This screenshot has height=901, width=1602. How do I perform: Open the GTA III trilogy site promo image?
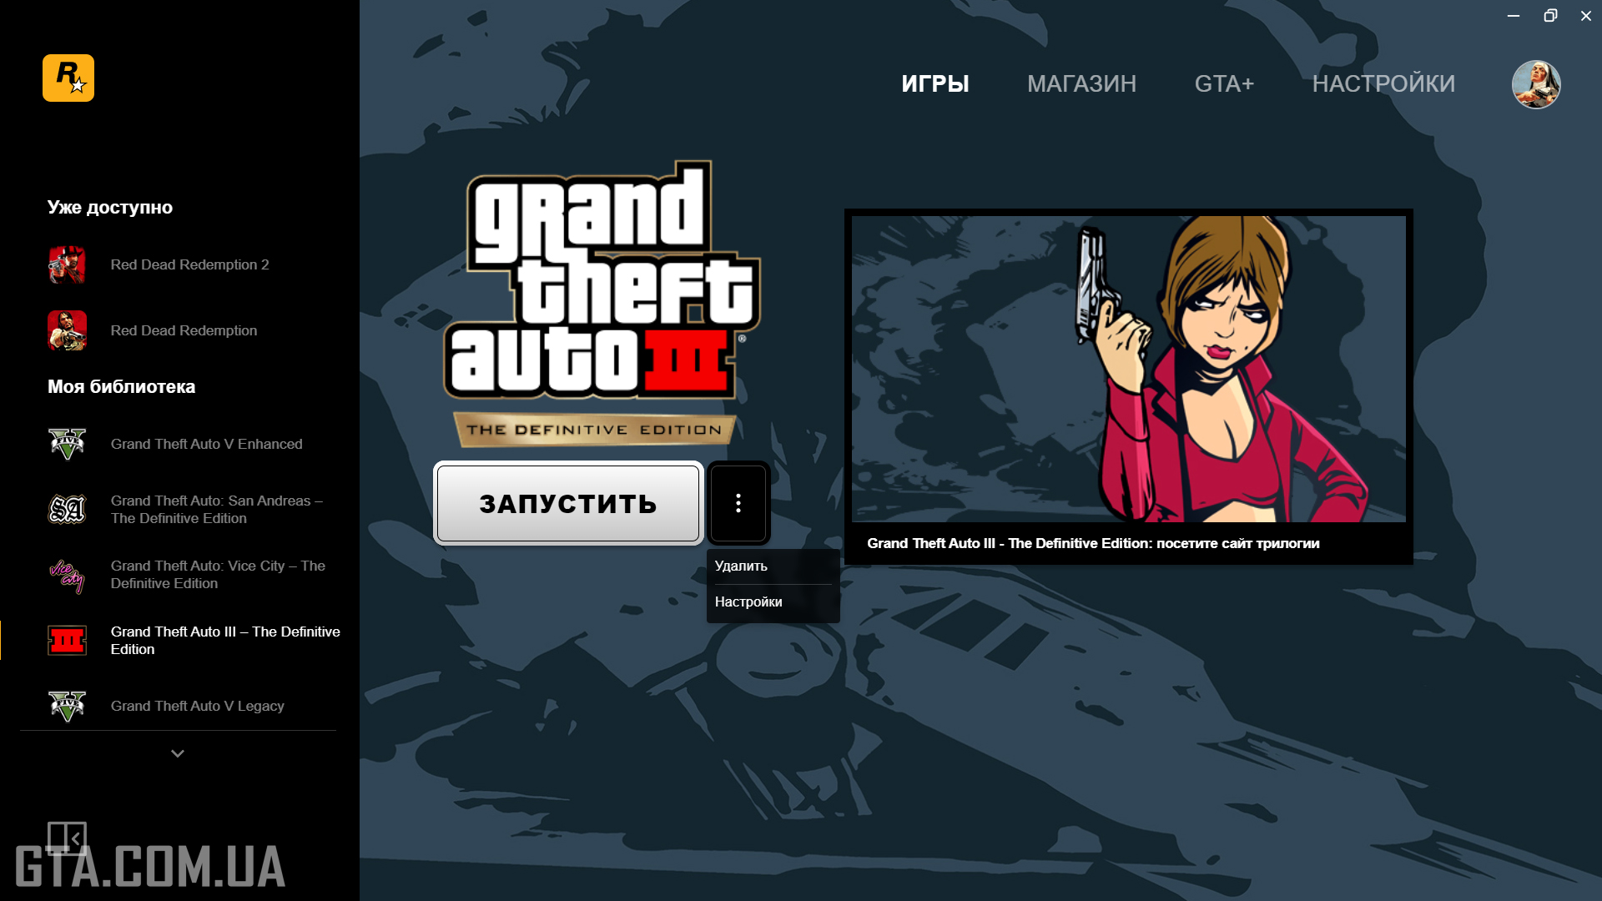pos(1128,369)
